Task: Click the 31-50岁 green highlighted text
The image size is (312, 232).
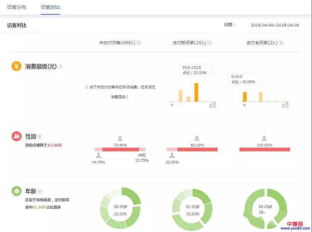Action: coord(40,207)
